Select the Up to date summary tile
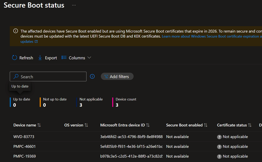Image resolution: width=262 pixels, height=162 pixels. (x=21, y=102)
